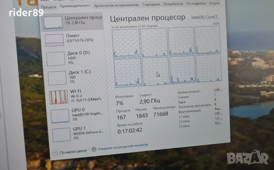Open the Хронология на приложение tab
Viewport: 274px width, 170px height.
pos(116,5)
